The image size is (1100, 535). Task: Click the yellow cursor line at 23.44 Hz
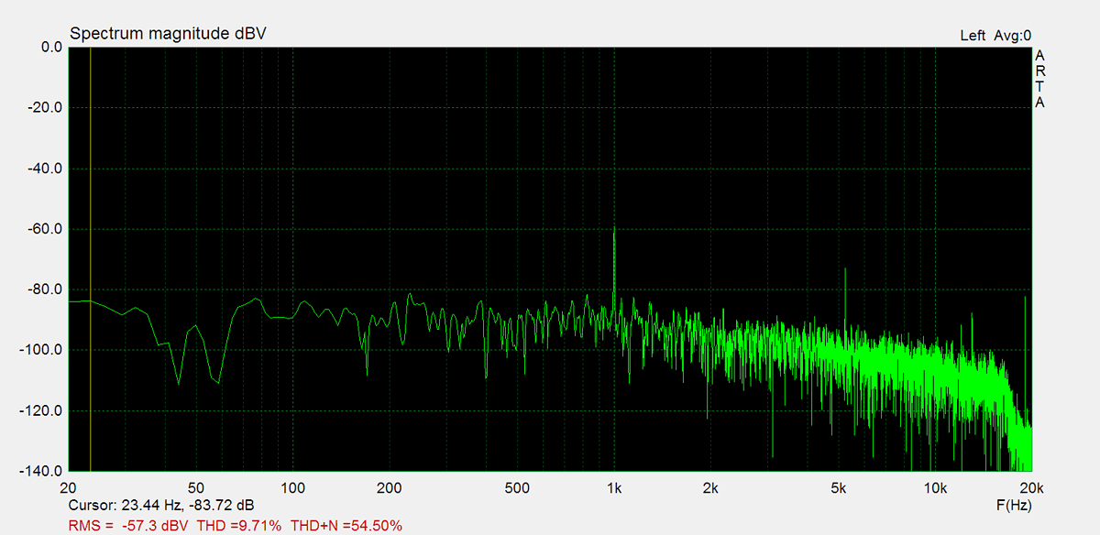click(91, 259)
